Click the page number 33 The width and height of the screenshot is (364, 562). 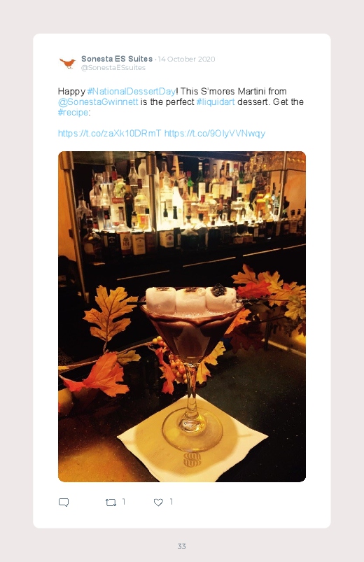182,546
